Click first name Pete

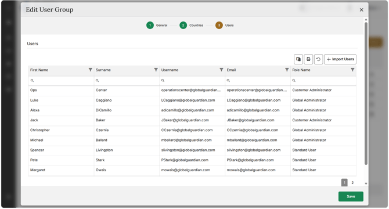click(34, 160)
